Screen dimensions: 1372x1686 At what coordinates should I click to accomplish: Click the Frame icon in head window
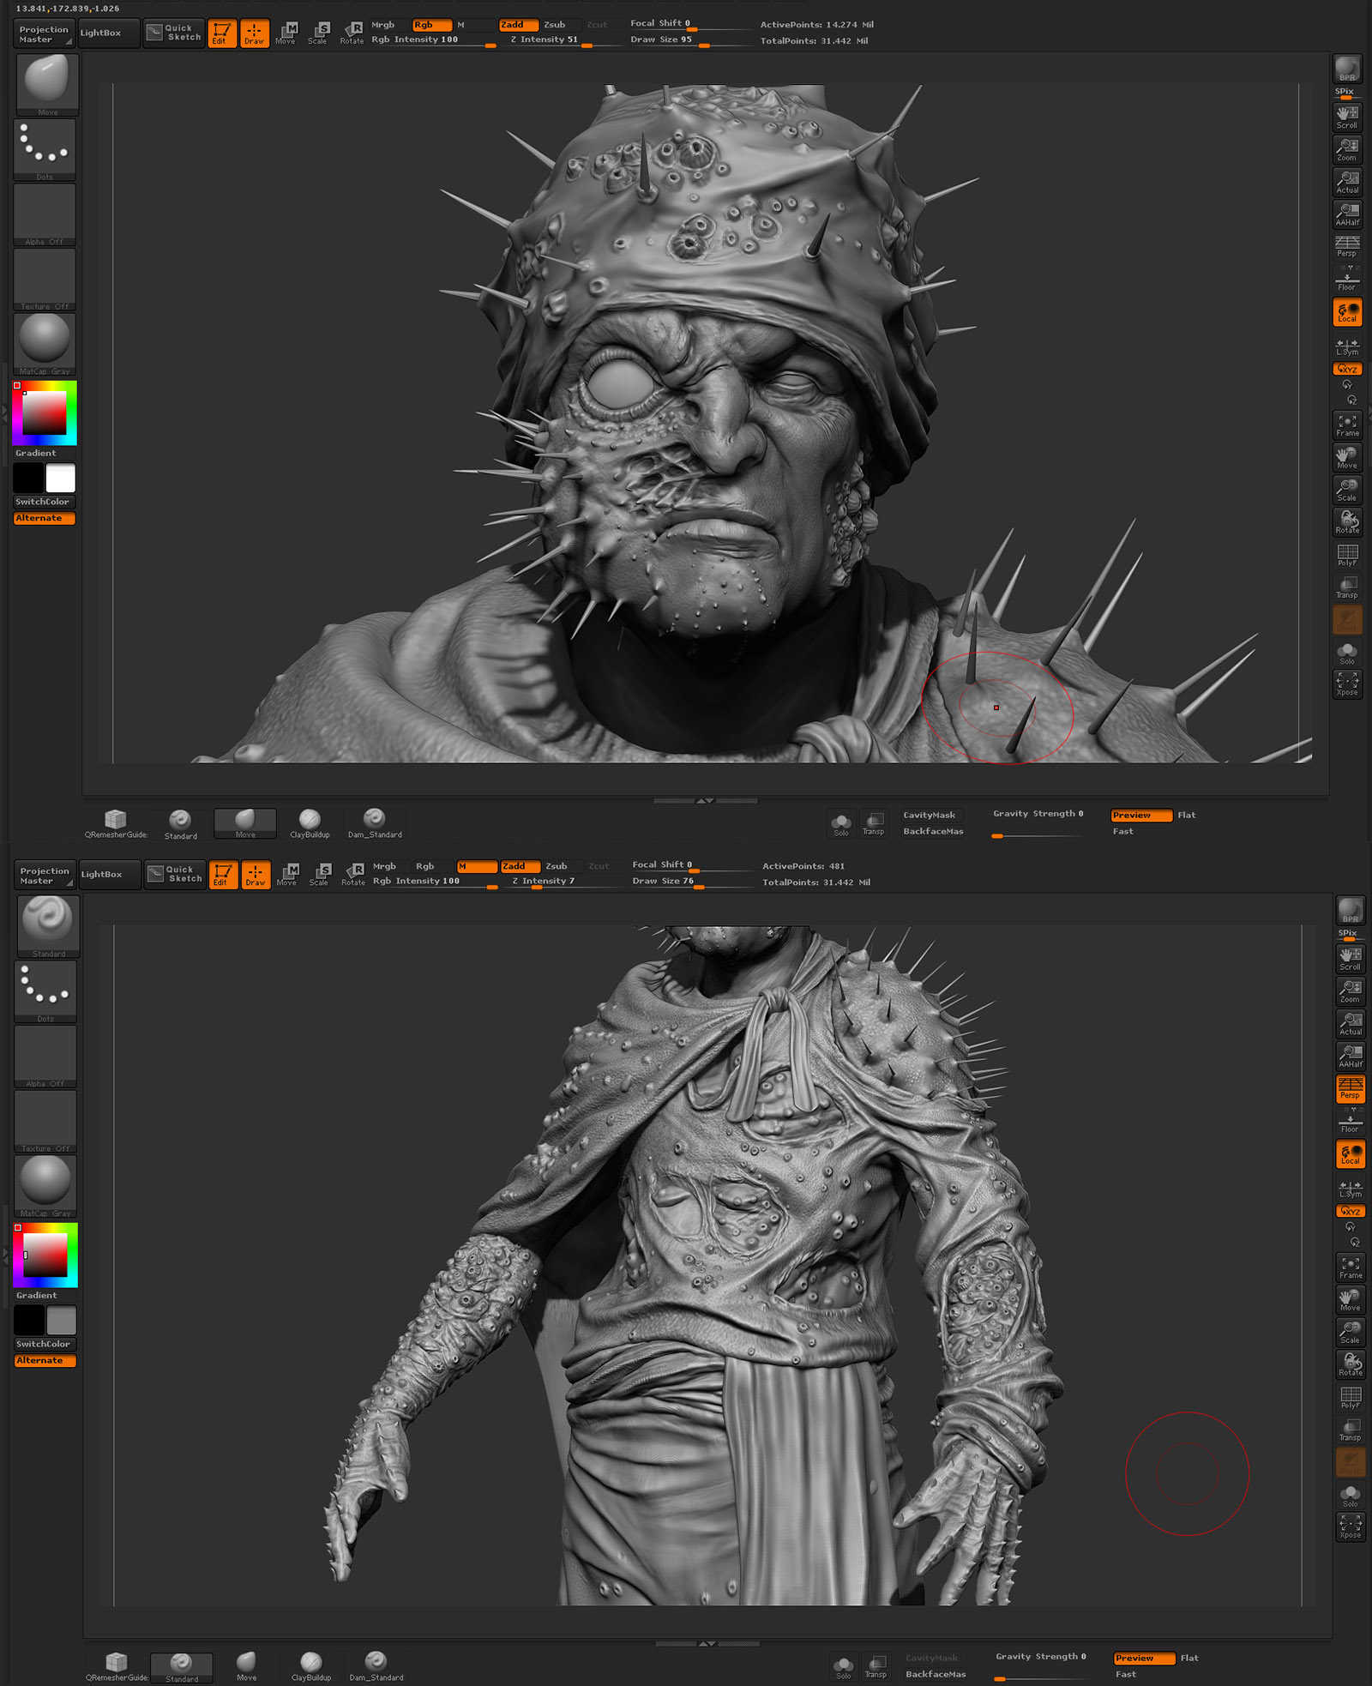click(1347, 425)
